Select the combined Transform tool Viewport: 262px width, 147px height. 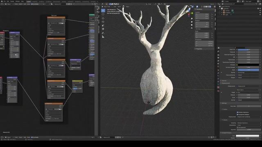point(103,29)
